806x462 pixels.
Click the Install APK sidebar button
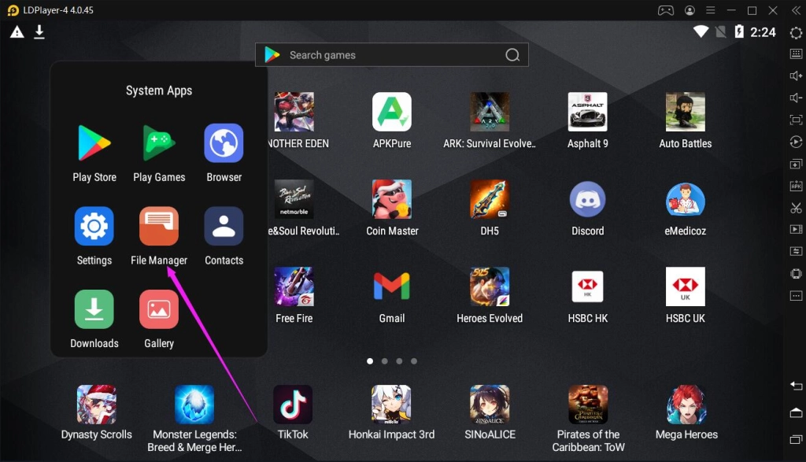click(796, 186)
